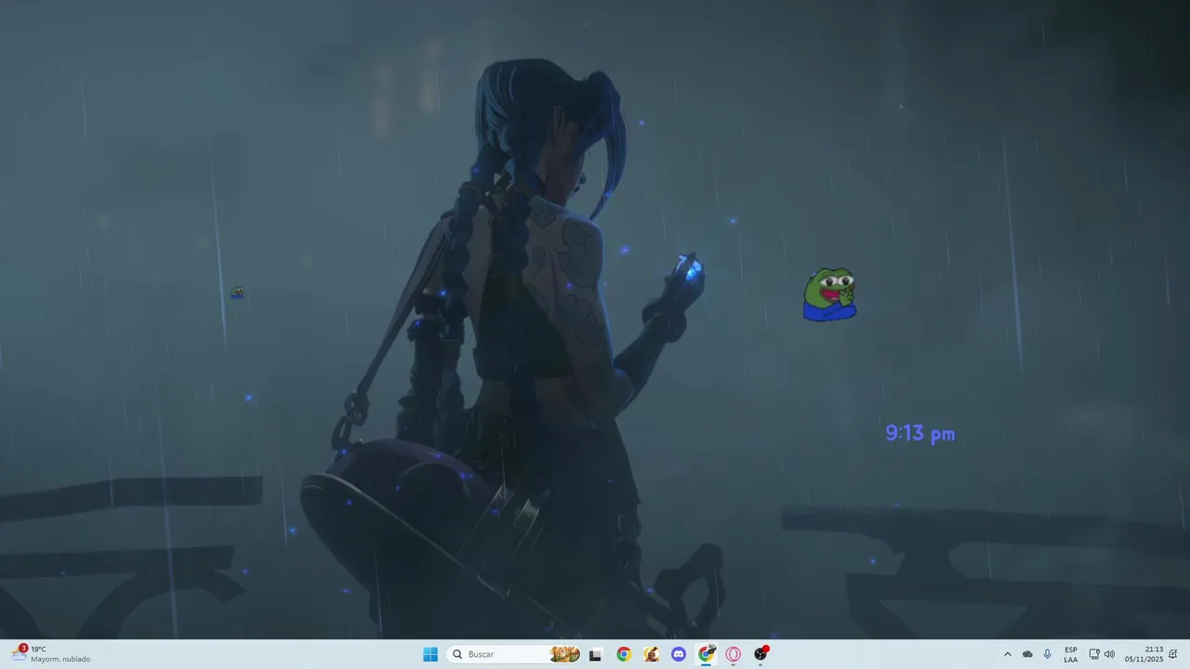
Task: Launch Google Chrome from the taskbar
Action: [x=624, y=654]
